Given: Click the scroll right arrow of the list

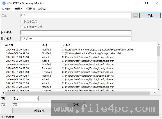Looking at the screenshot, I should coord(155,93).
